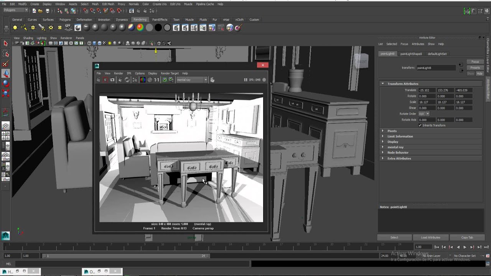Click the Load Attributes button
491x276 pixels.
(430, 237)
